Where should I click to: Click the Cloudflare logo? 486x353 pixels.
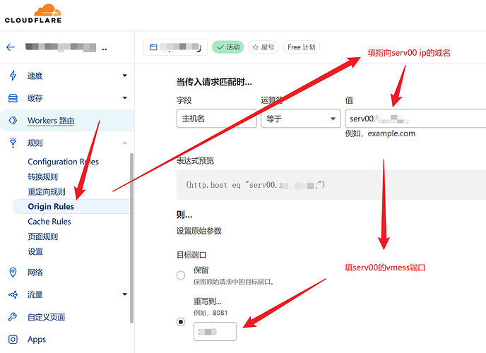coord(33,13)
